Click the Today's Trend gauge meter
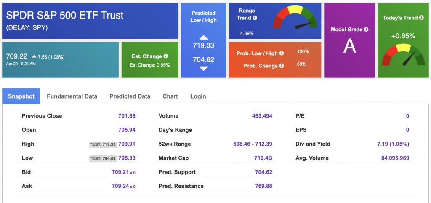The image size is (431, 203). tap(403, 55)
